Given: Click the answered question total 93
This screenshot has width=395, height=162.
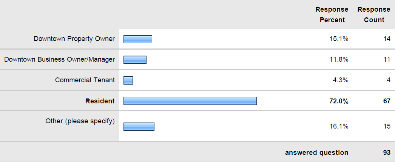Looking at the screenshot, I should (387, 153).
